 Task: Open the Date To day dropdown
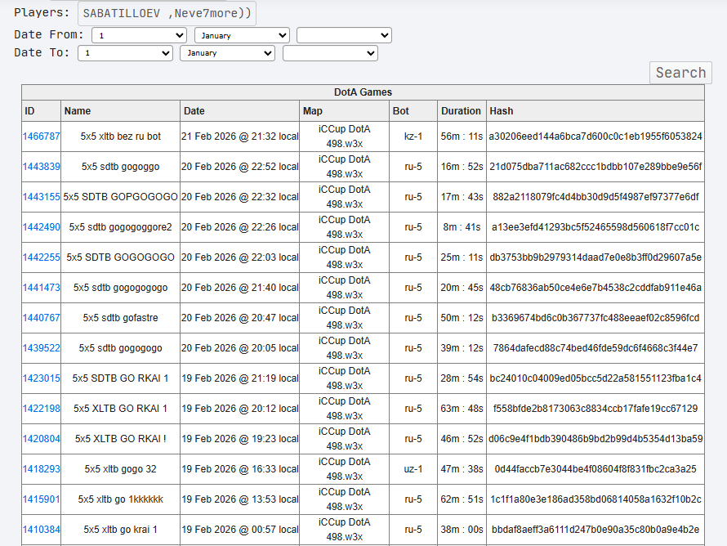[125, 53]
